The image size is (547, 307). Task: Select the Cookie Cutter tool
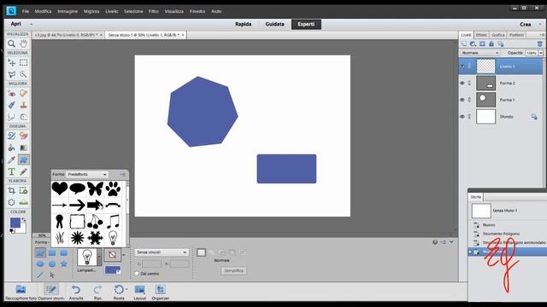[x=11, y=202]
